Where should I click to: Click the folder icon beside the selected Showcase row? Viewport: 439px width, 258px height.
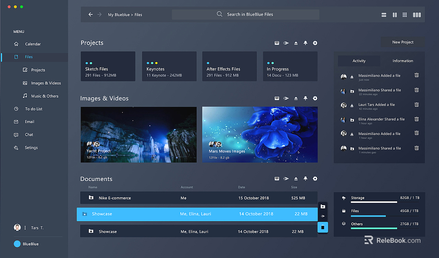point(323,206)
